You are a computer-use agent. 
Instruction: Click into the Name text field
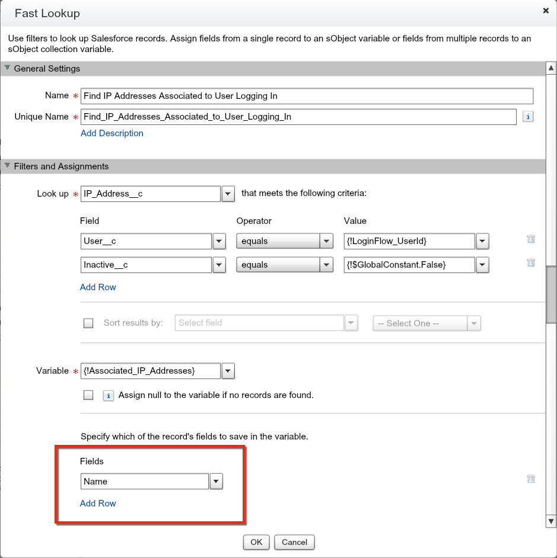pyautogui.click(x=307, y=96)
